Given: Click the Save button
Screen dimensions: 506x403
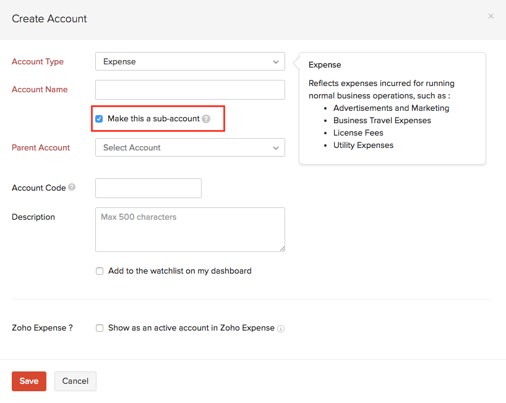Looking at the screenshot, I should (28, 381).
